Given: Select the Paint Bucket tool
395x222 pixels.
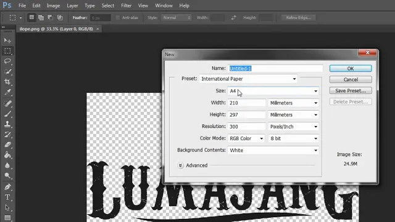Looking at the screenshot, I should pyautogui.click(x=7, y=155).
